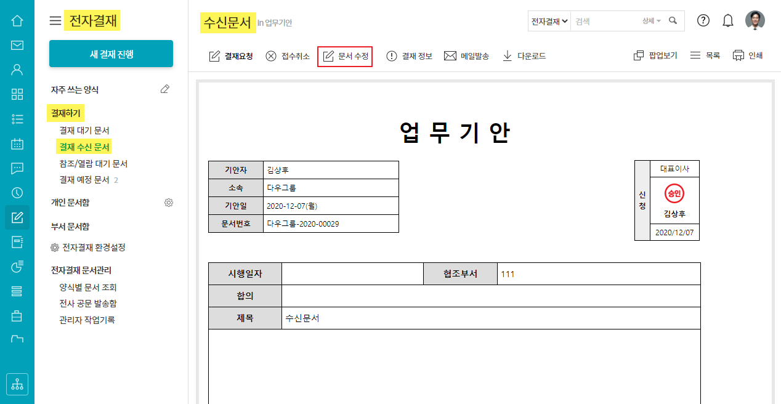Open the mail envelope icon in sidebar
The height and width of the screenshot is (404, 781).
click(17, 45)
